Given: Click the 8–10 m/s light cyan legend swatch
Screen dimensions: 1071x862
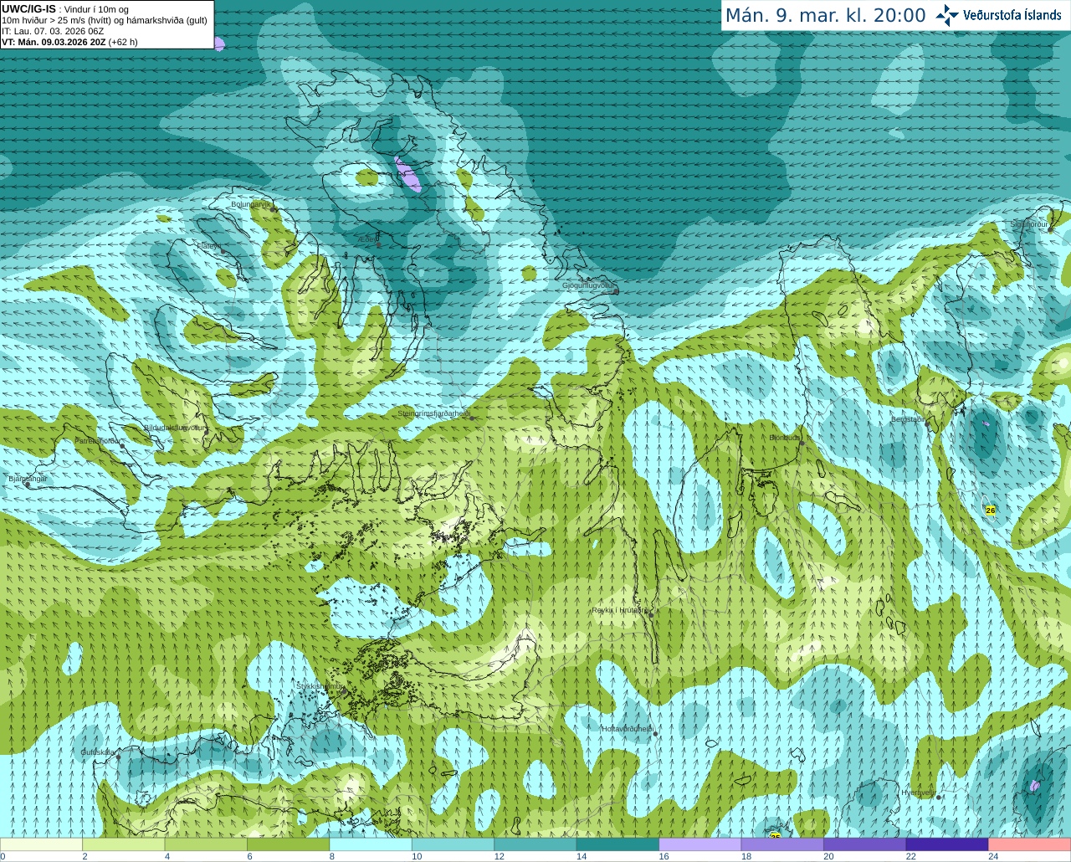Looking at the screenshot, I should [x=371, y=844].
